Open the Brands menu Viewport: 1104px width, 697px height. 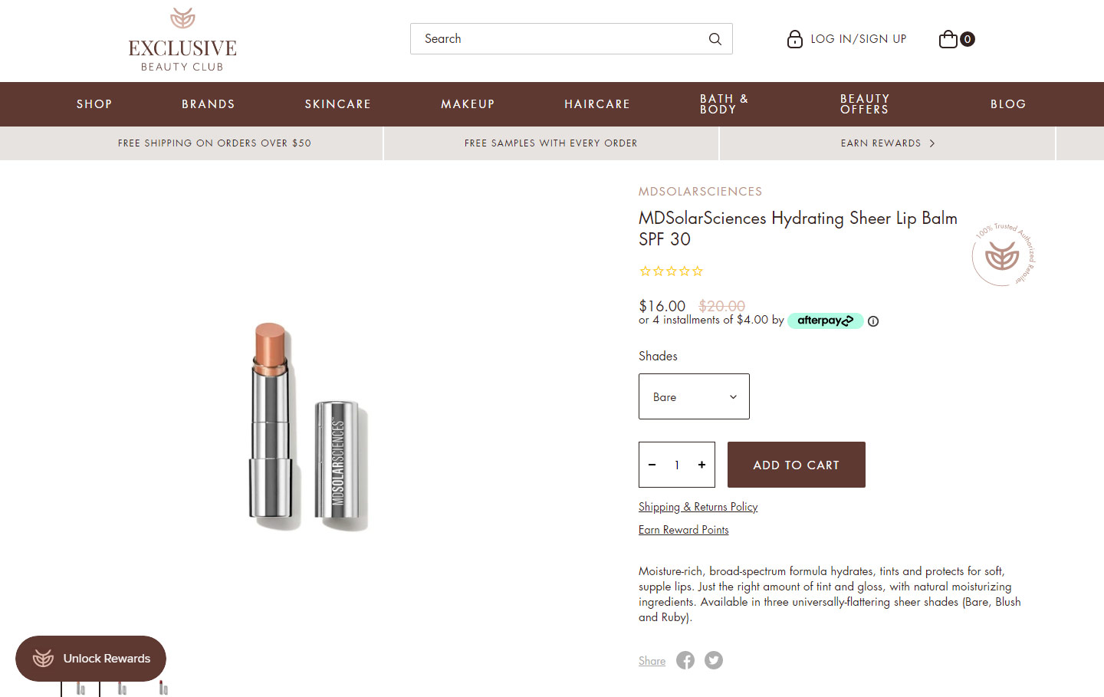pos(208,104)
